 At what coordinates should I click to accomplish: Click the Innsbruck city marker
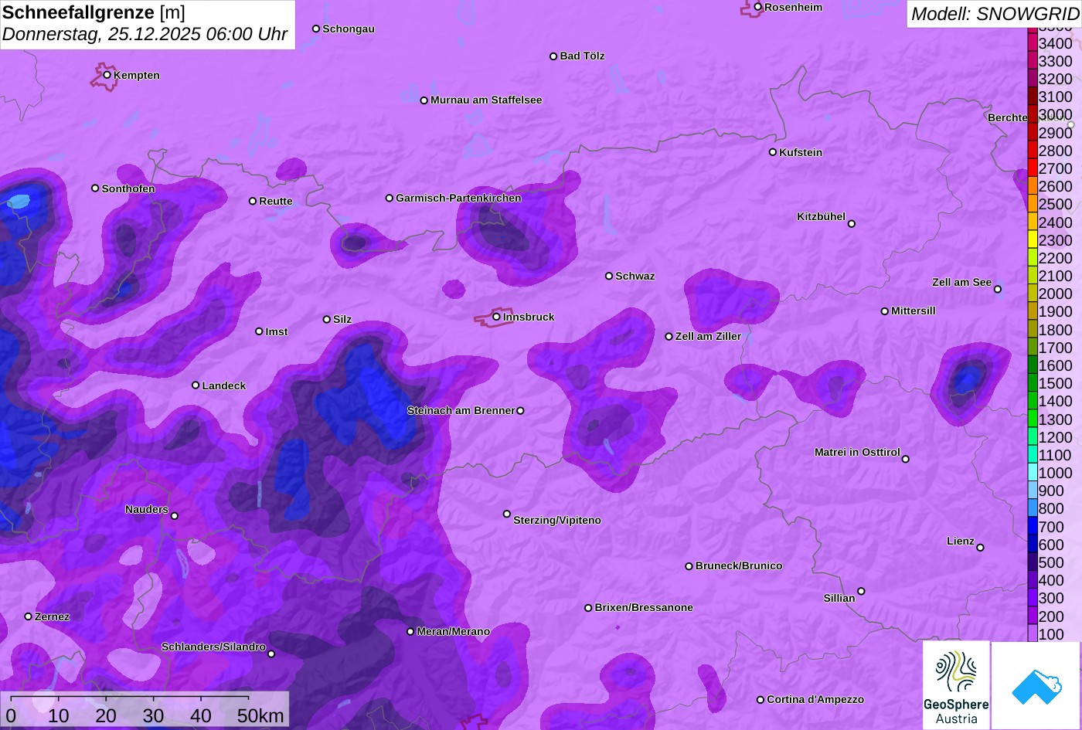[496, 317]
